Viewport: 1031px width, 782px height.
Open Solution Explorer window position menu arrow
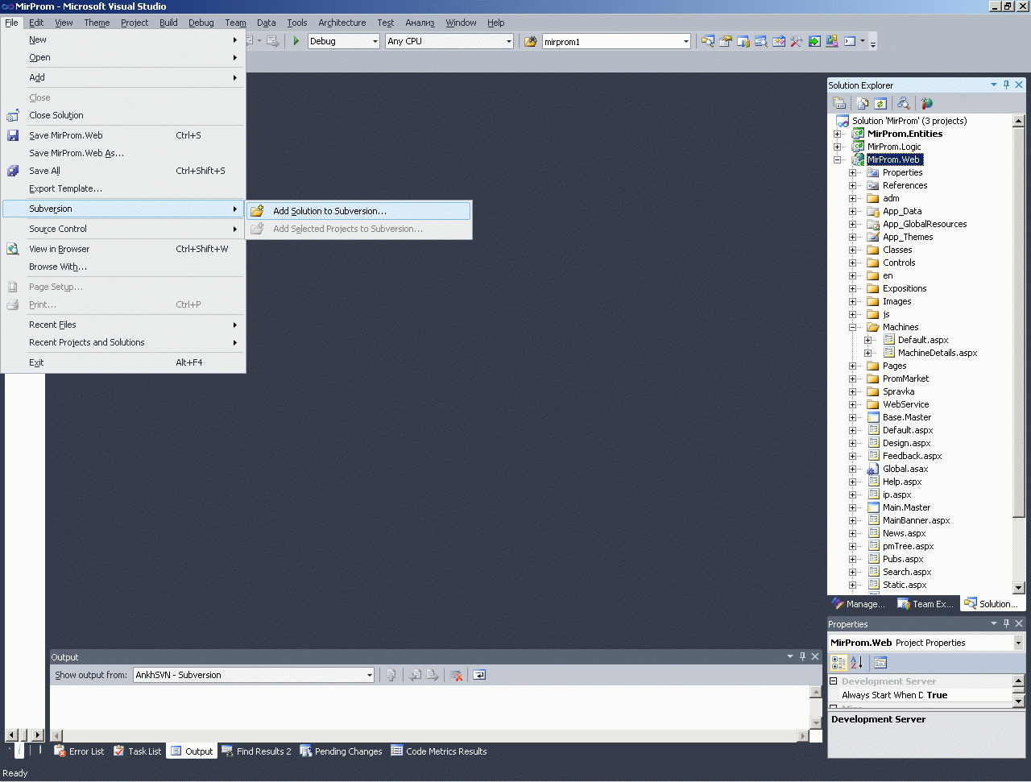coord(994,85)
